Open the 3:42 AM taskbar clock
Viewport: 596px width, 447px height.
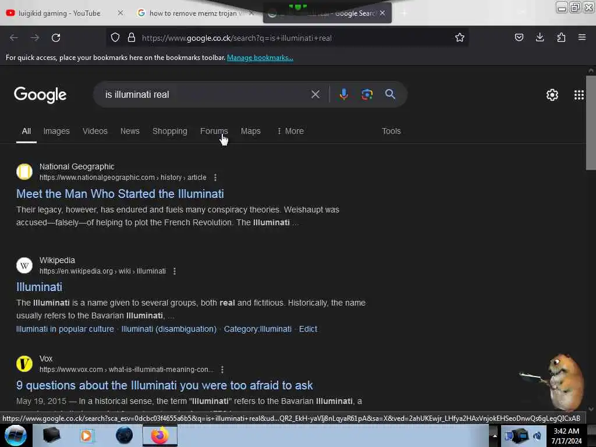566,436
